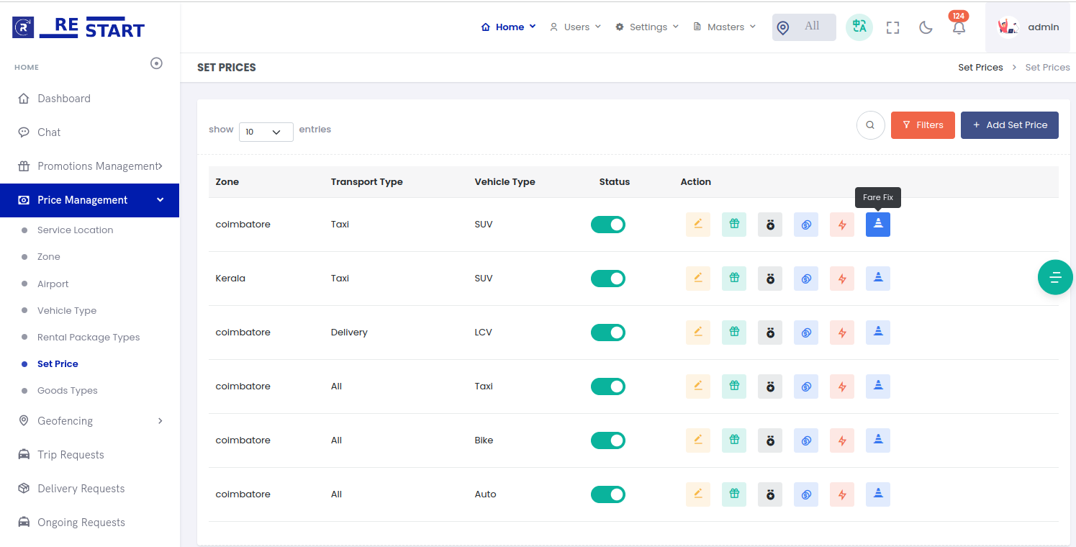This screenshot has width=1076, height=547.
Task: Toggle status switch for Kerala zone
Action: (608, 279)
